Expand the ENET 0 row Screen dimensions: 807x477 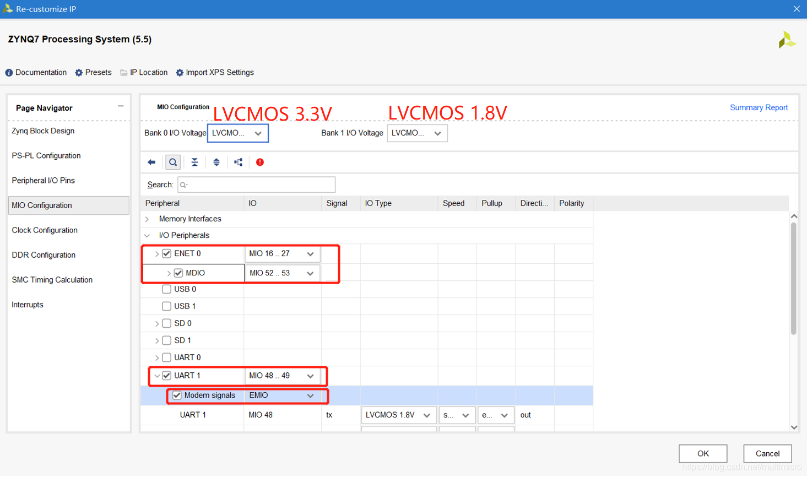pyautogui.click(x=157, y=254)
